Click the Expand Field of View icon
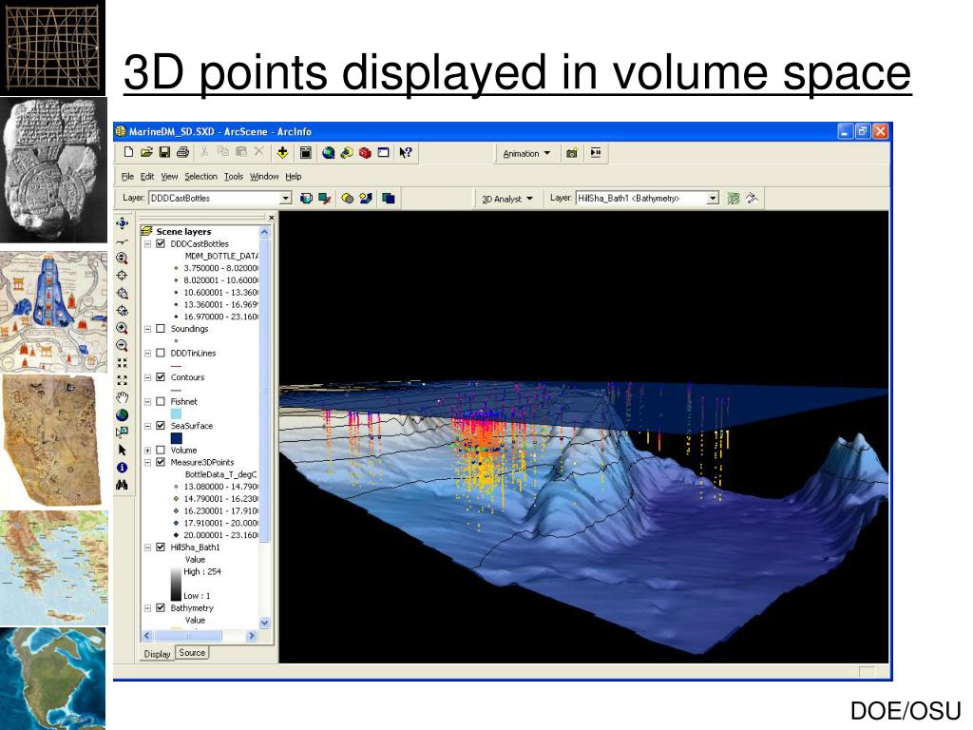This screenshot has width=973, height=730. (x=123, y=380)
